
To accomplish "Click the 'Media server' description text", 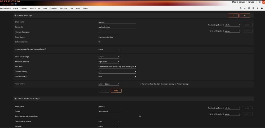I will (238, 2).
